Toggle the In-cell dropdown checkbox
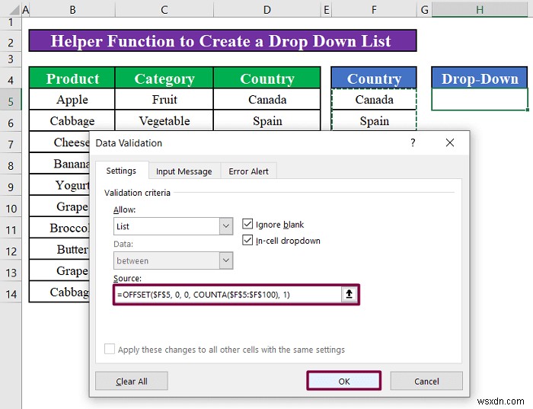Image resolution: width=533 pixels, height=409 pixels. [247, 241]
